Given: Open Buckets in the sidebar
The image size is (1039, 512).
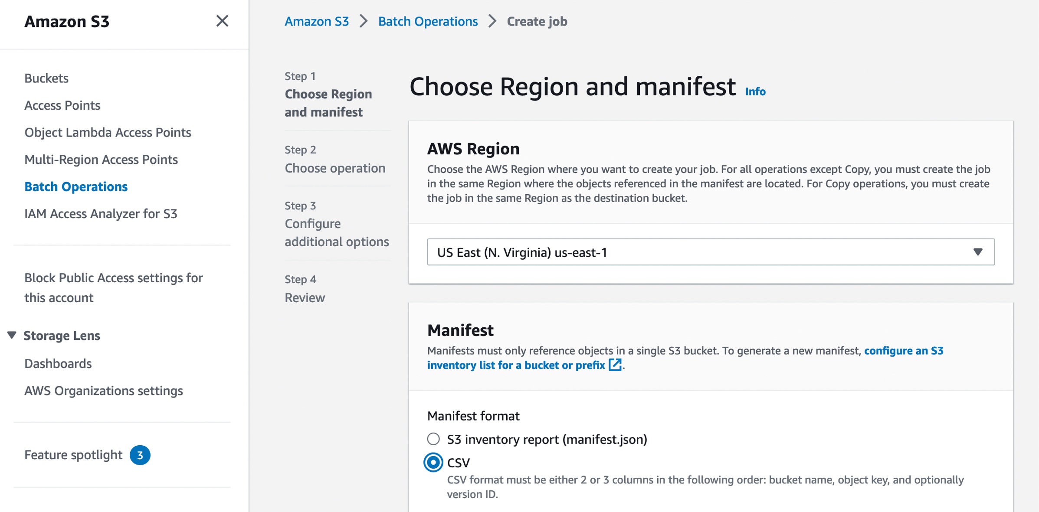Looking at the screenshot, I should (46, 78).
